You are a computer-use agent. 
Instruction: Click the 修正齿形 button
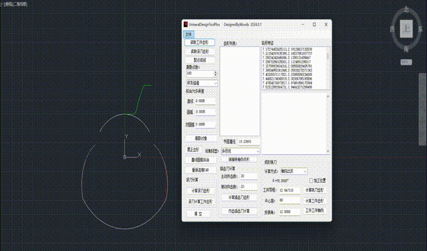(193, 150)
